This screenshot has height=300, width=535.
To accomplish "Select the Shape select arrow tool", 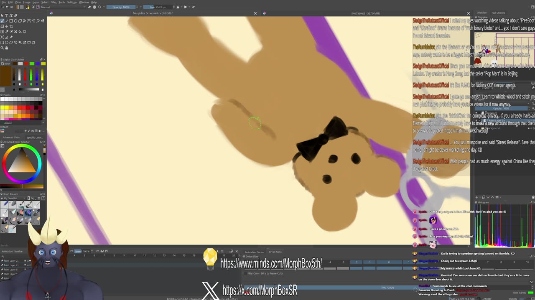I will pos(2,15).
